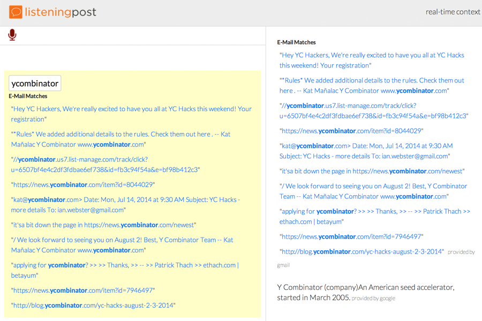Click the "provided by google" attribution text

373,299
